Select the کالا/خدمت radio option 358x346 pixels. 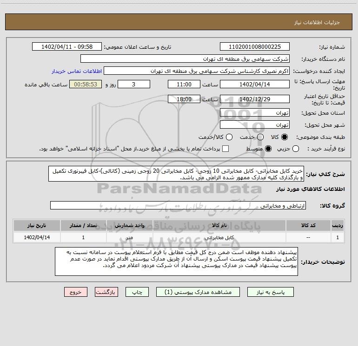point(229,137)
